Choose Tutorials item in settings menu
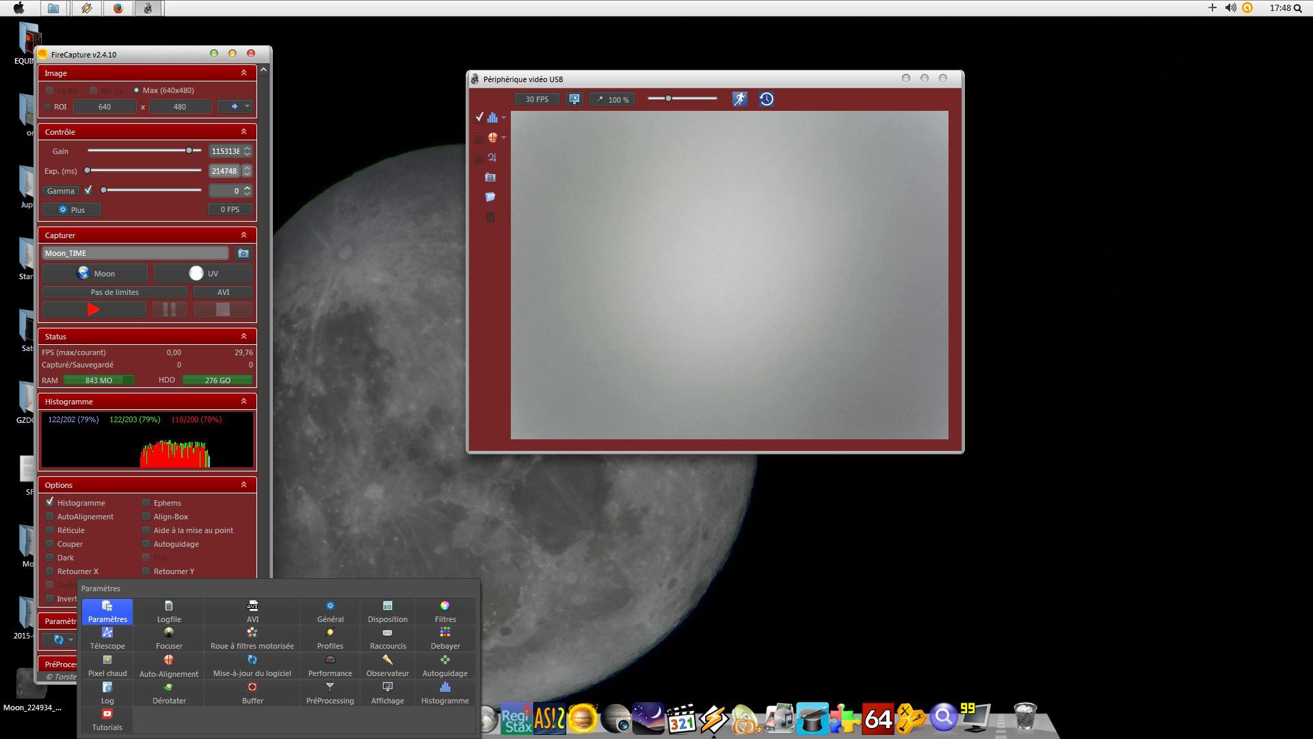The image size is (1313, 739). coord(107,720)
